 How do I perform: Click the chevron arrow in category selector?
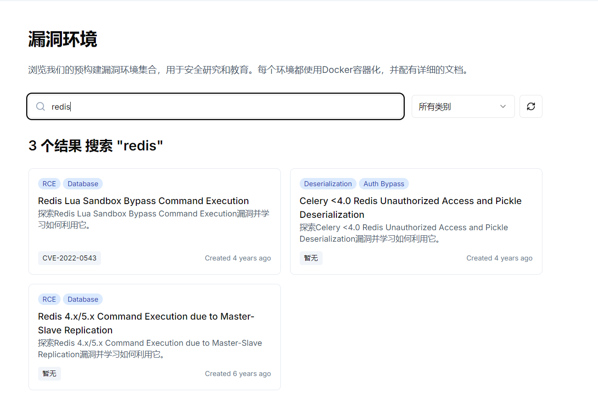click(503, 106)
